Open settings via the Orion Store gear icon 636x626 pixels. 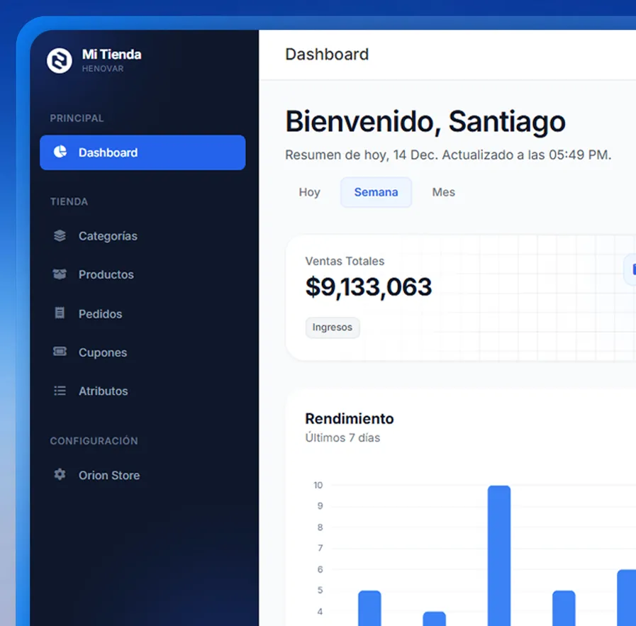[60, 475]
